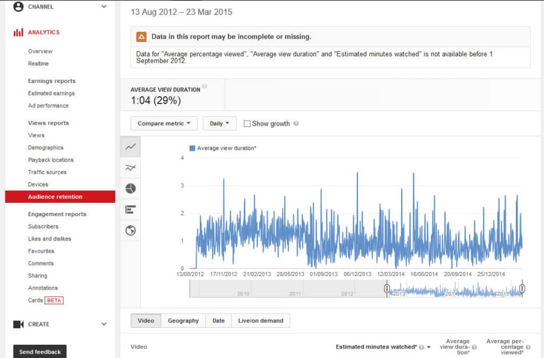Click the Channel account avatar icon

18,6
